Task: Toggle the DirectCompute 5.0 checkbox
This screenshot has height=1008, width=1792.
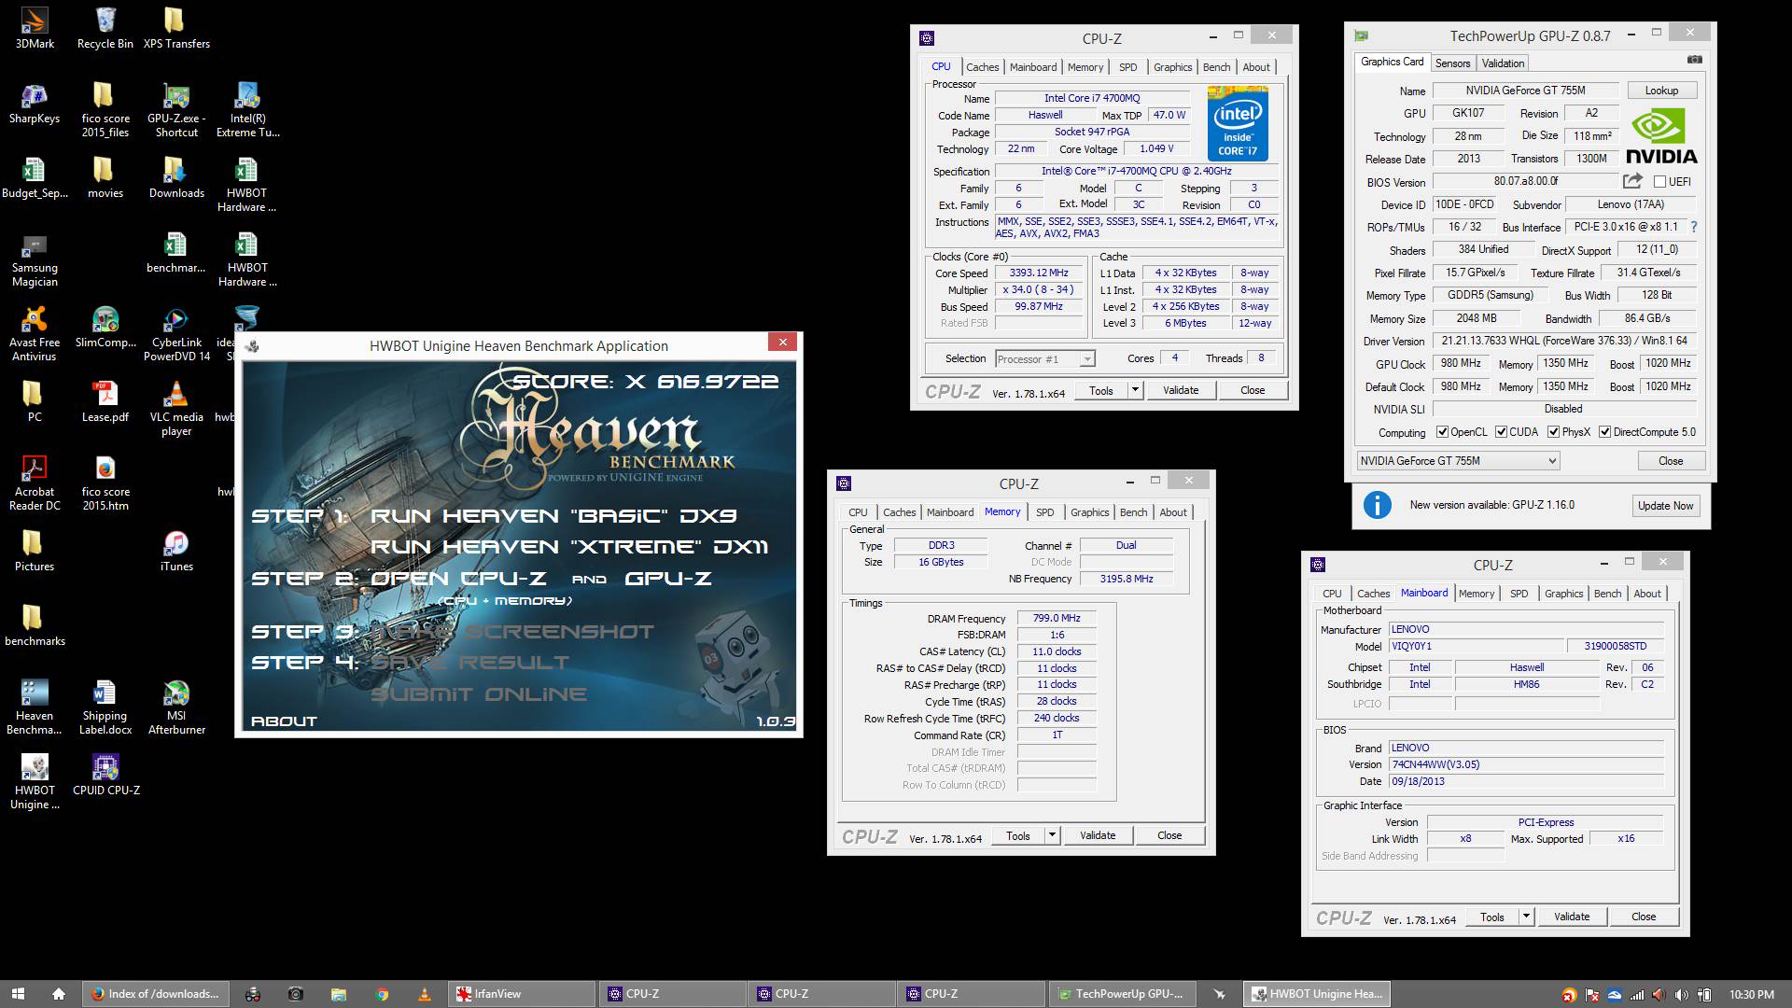Action: coord(1604,432)
